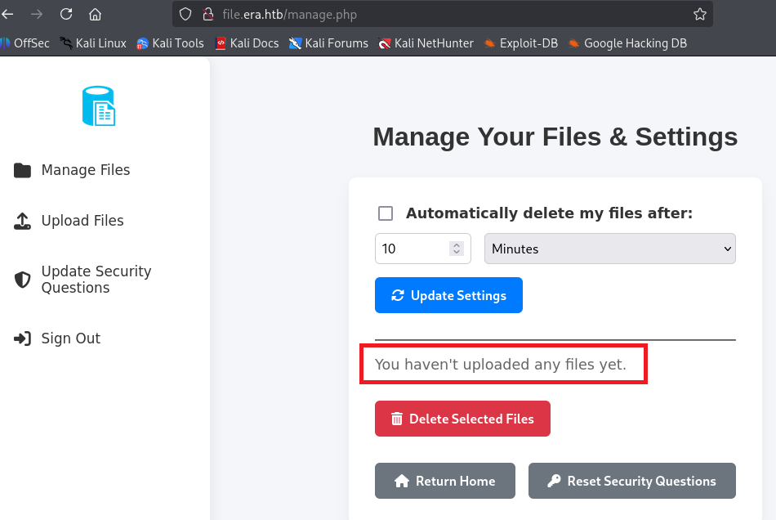Click the folder icon beside Manage Files
Screen dimensions: 776x520
coord(23,170)
